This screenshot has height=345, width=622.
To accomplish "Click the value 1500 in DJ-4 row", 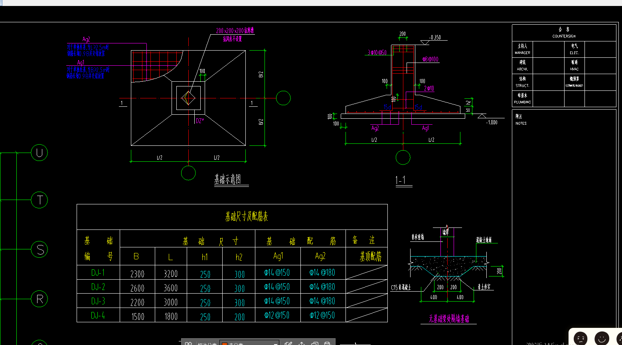I will (138, 317).
